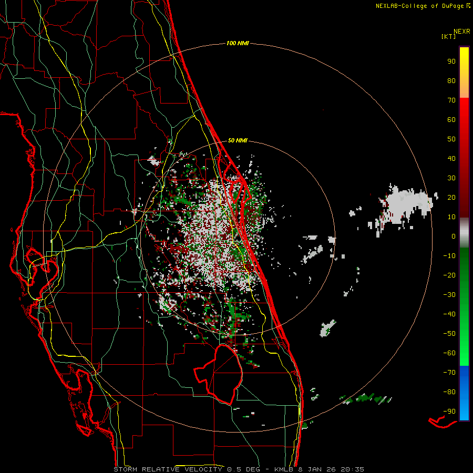Click the -20 scale label

pos(449,275)
